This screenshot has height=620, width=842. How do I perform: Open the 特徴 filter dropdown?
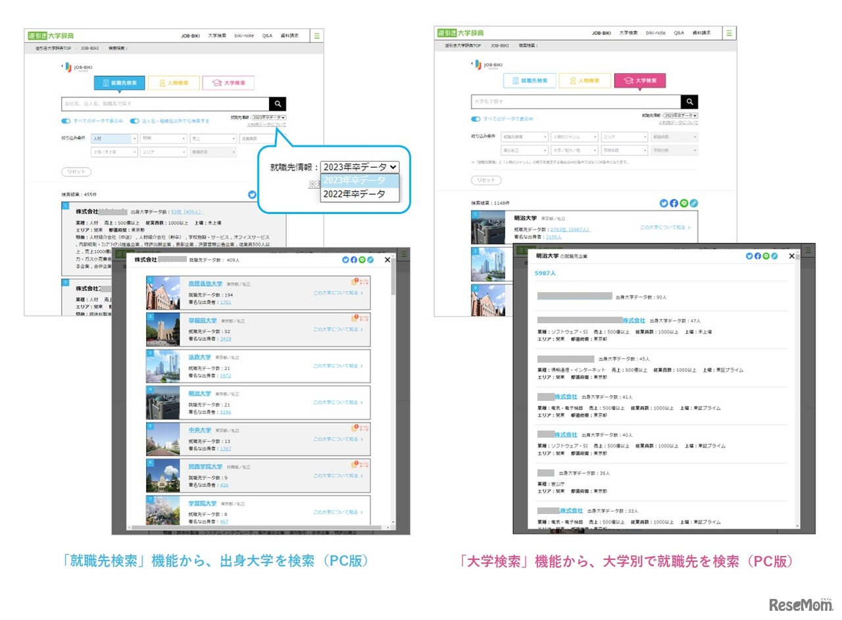[x=164, y=139]
